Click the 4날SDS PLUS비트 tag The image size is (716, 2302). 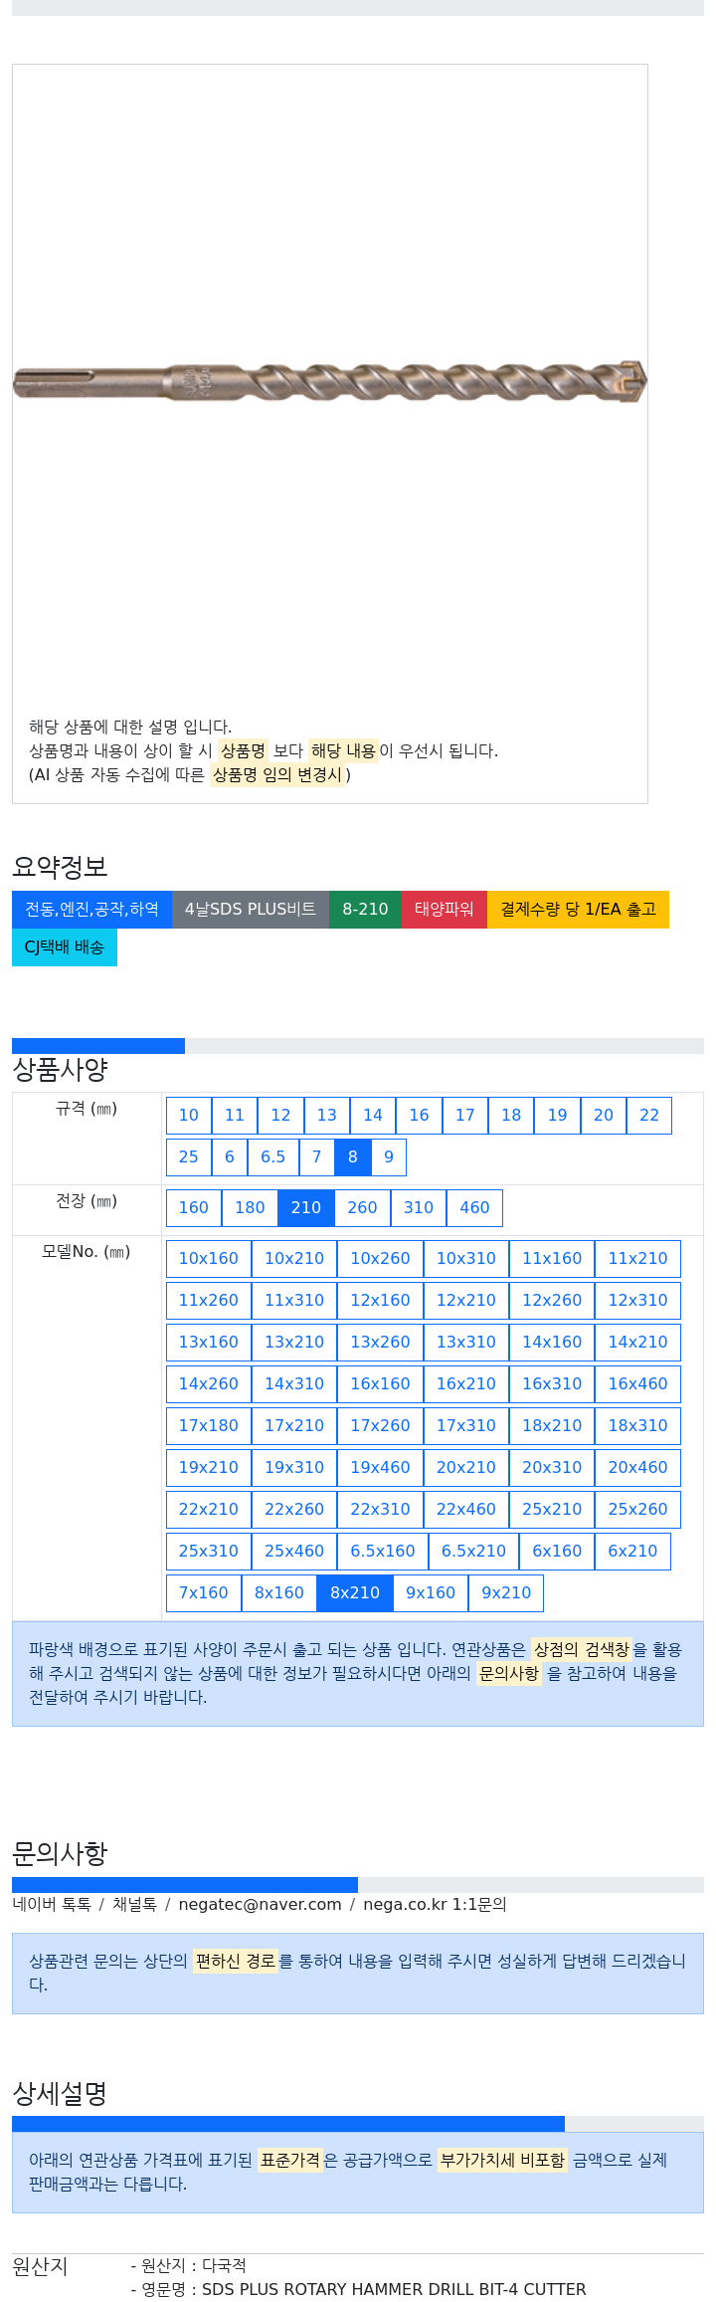(251, 909)
